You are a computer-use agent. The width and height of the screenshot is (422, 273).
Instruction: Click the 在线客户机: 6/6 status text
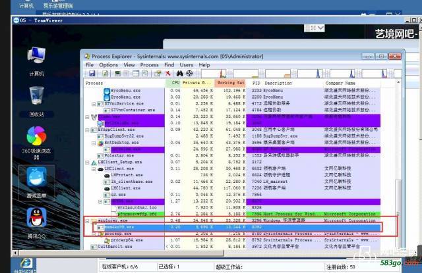(x=120, y=267)
